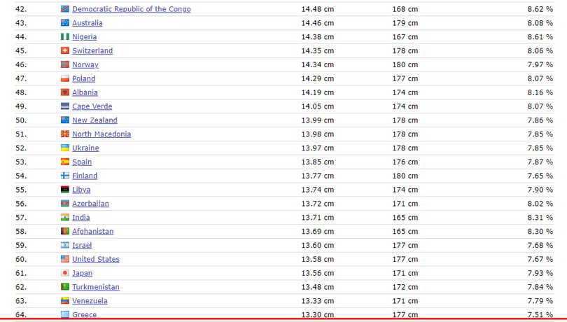Click the Venezuela country link

(x=90, y=301)
